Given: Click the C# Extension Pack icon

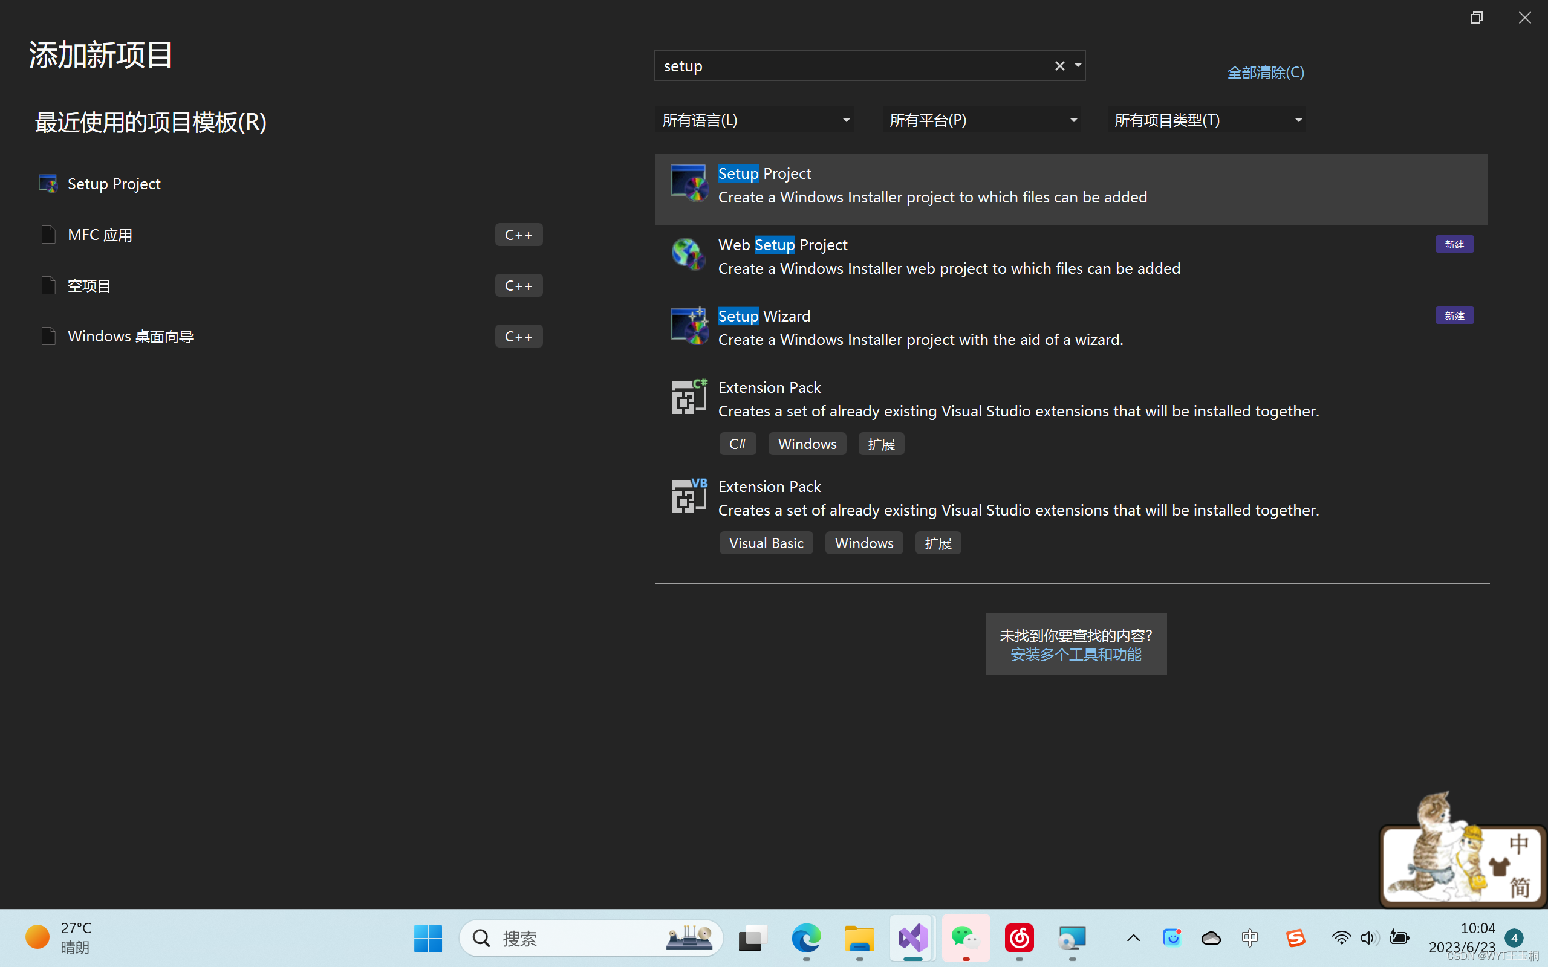Looking at the screenshot, I should click(x=688, y=396).
